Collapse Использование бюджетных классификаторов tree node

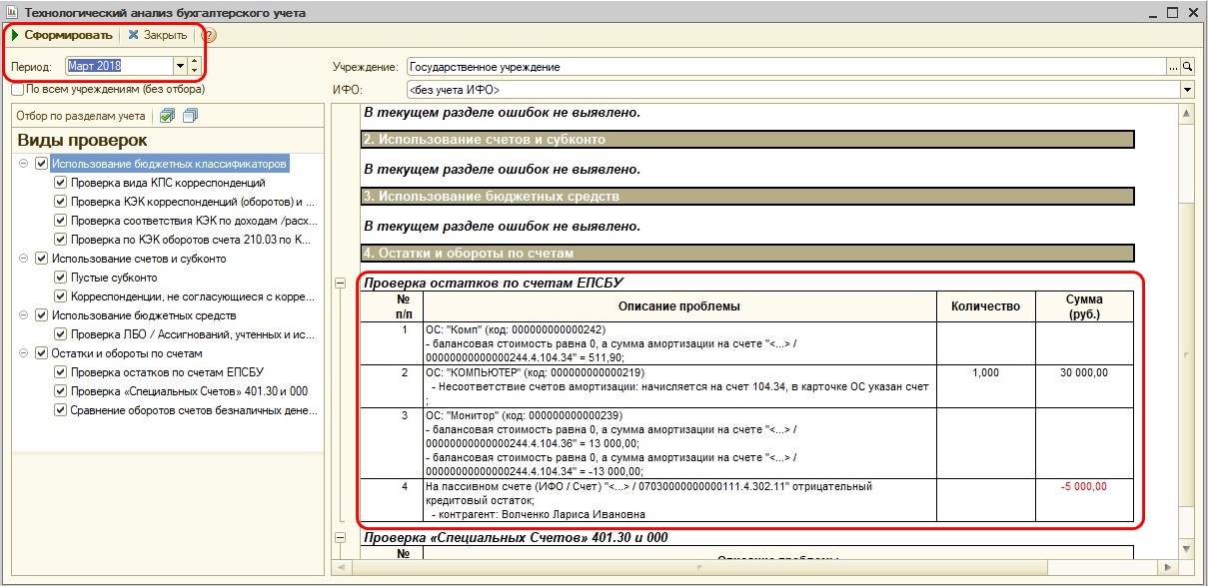[x=23, y=164]
